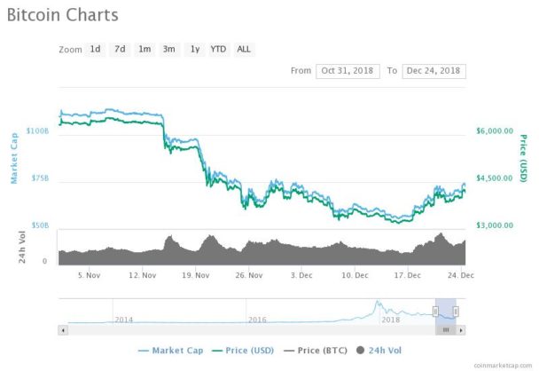Screen dimensions: 539x371
Task: Toggle Price (BTC) series in legend
Action: click(316, 351)
